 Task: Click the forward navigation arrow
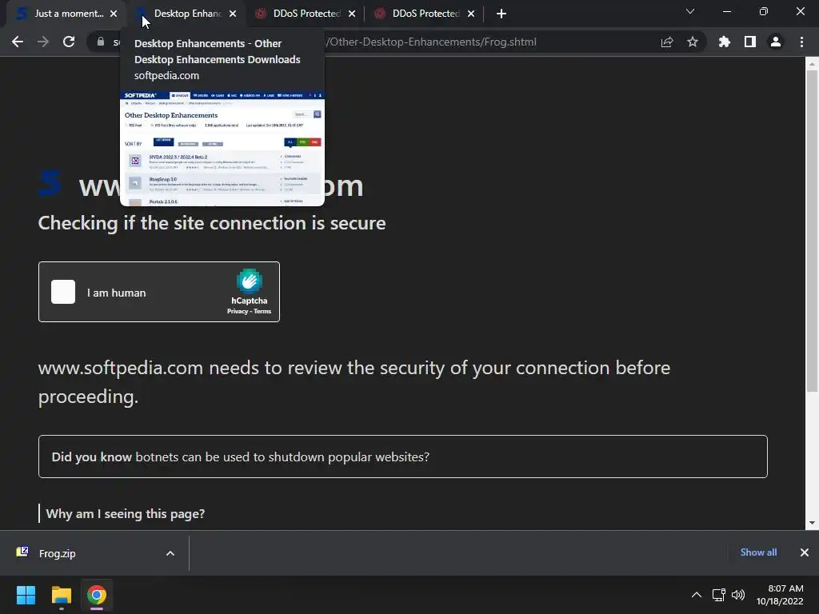[x=43, y=42]
